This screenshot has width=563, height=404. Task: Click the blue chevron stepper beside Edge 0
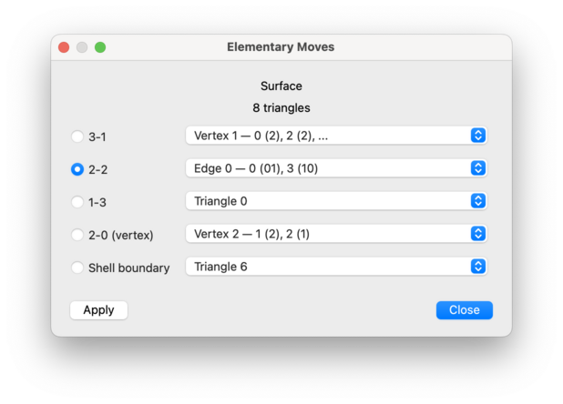click(478, 168)
